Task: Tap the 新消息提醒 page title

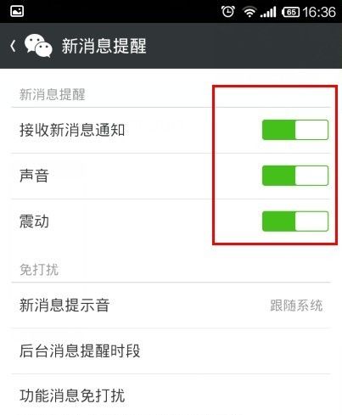Action: pyautogui.click(x=104, y=46)
